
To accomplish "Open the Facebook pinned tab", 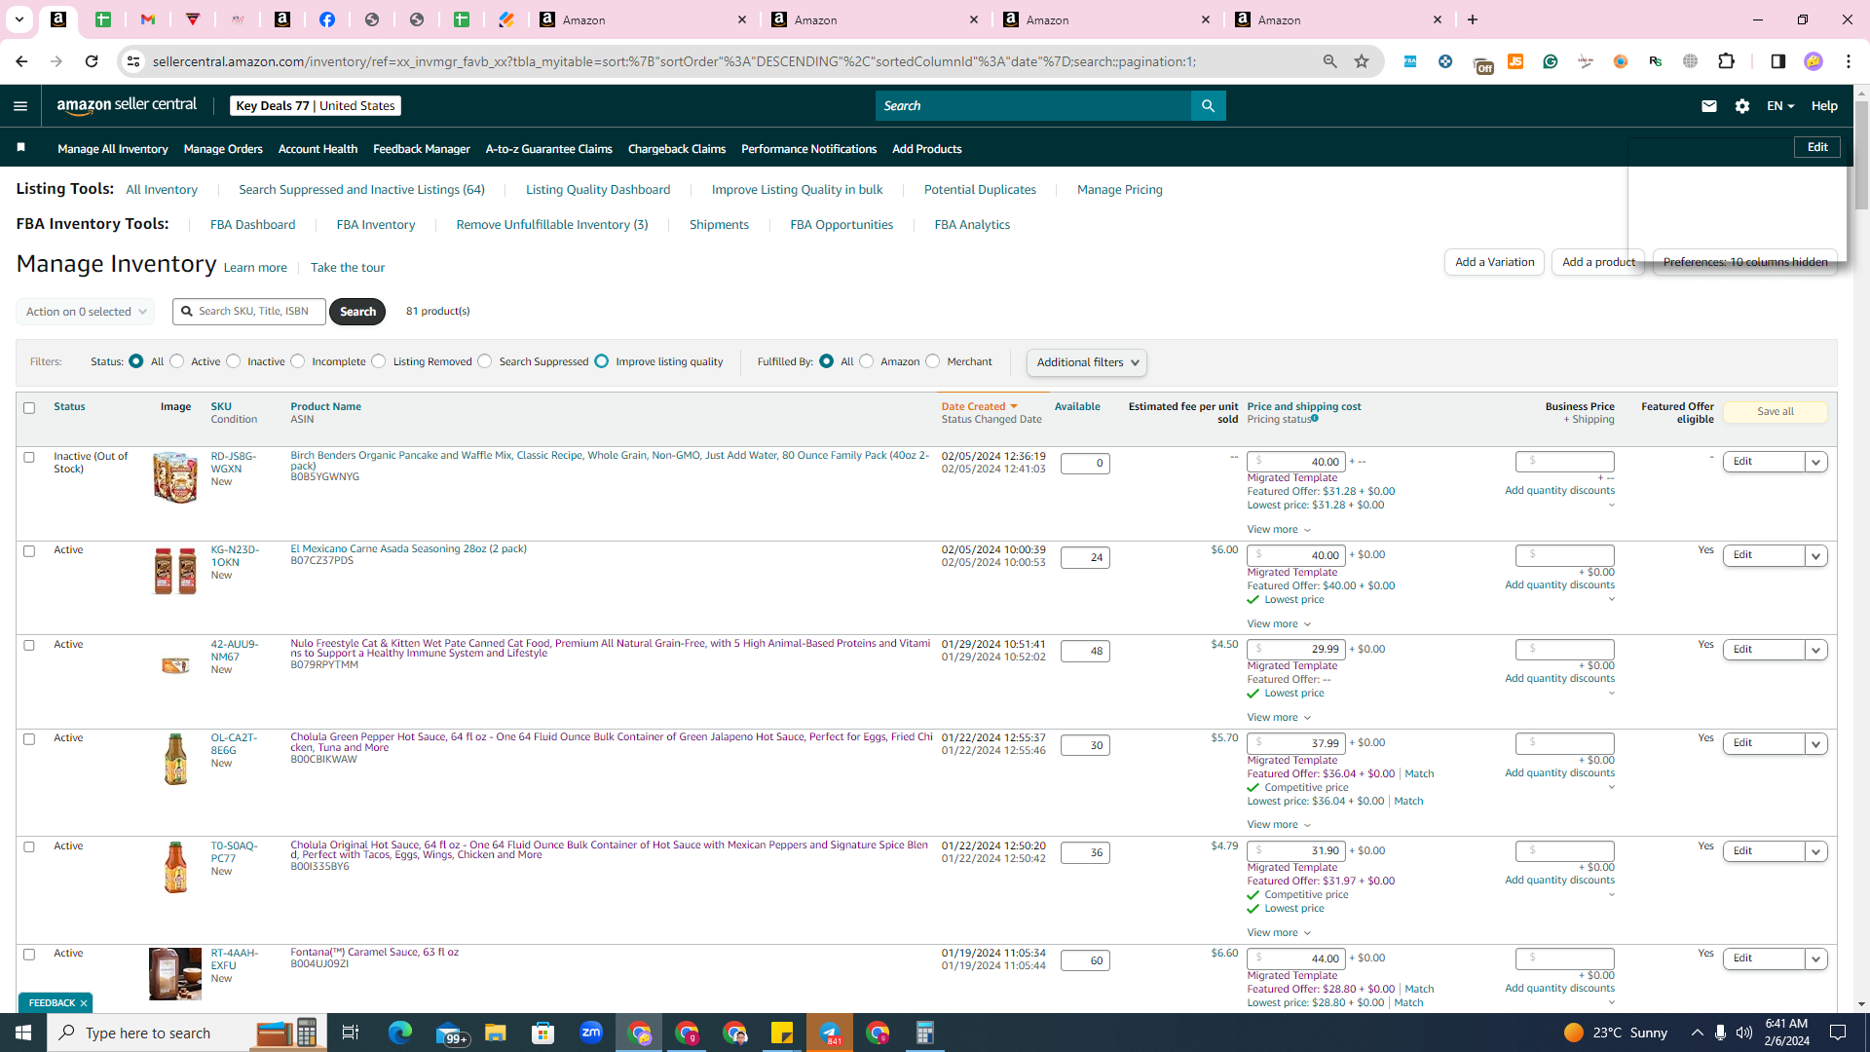I will (x=327, y=19).
